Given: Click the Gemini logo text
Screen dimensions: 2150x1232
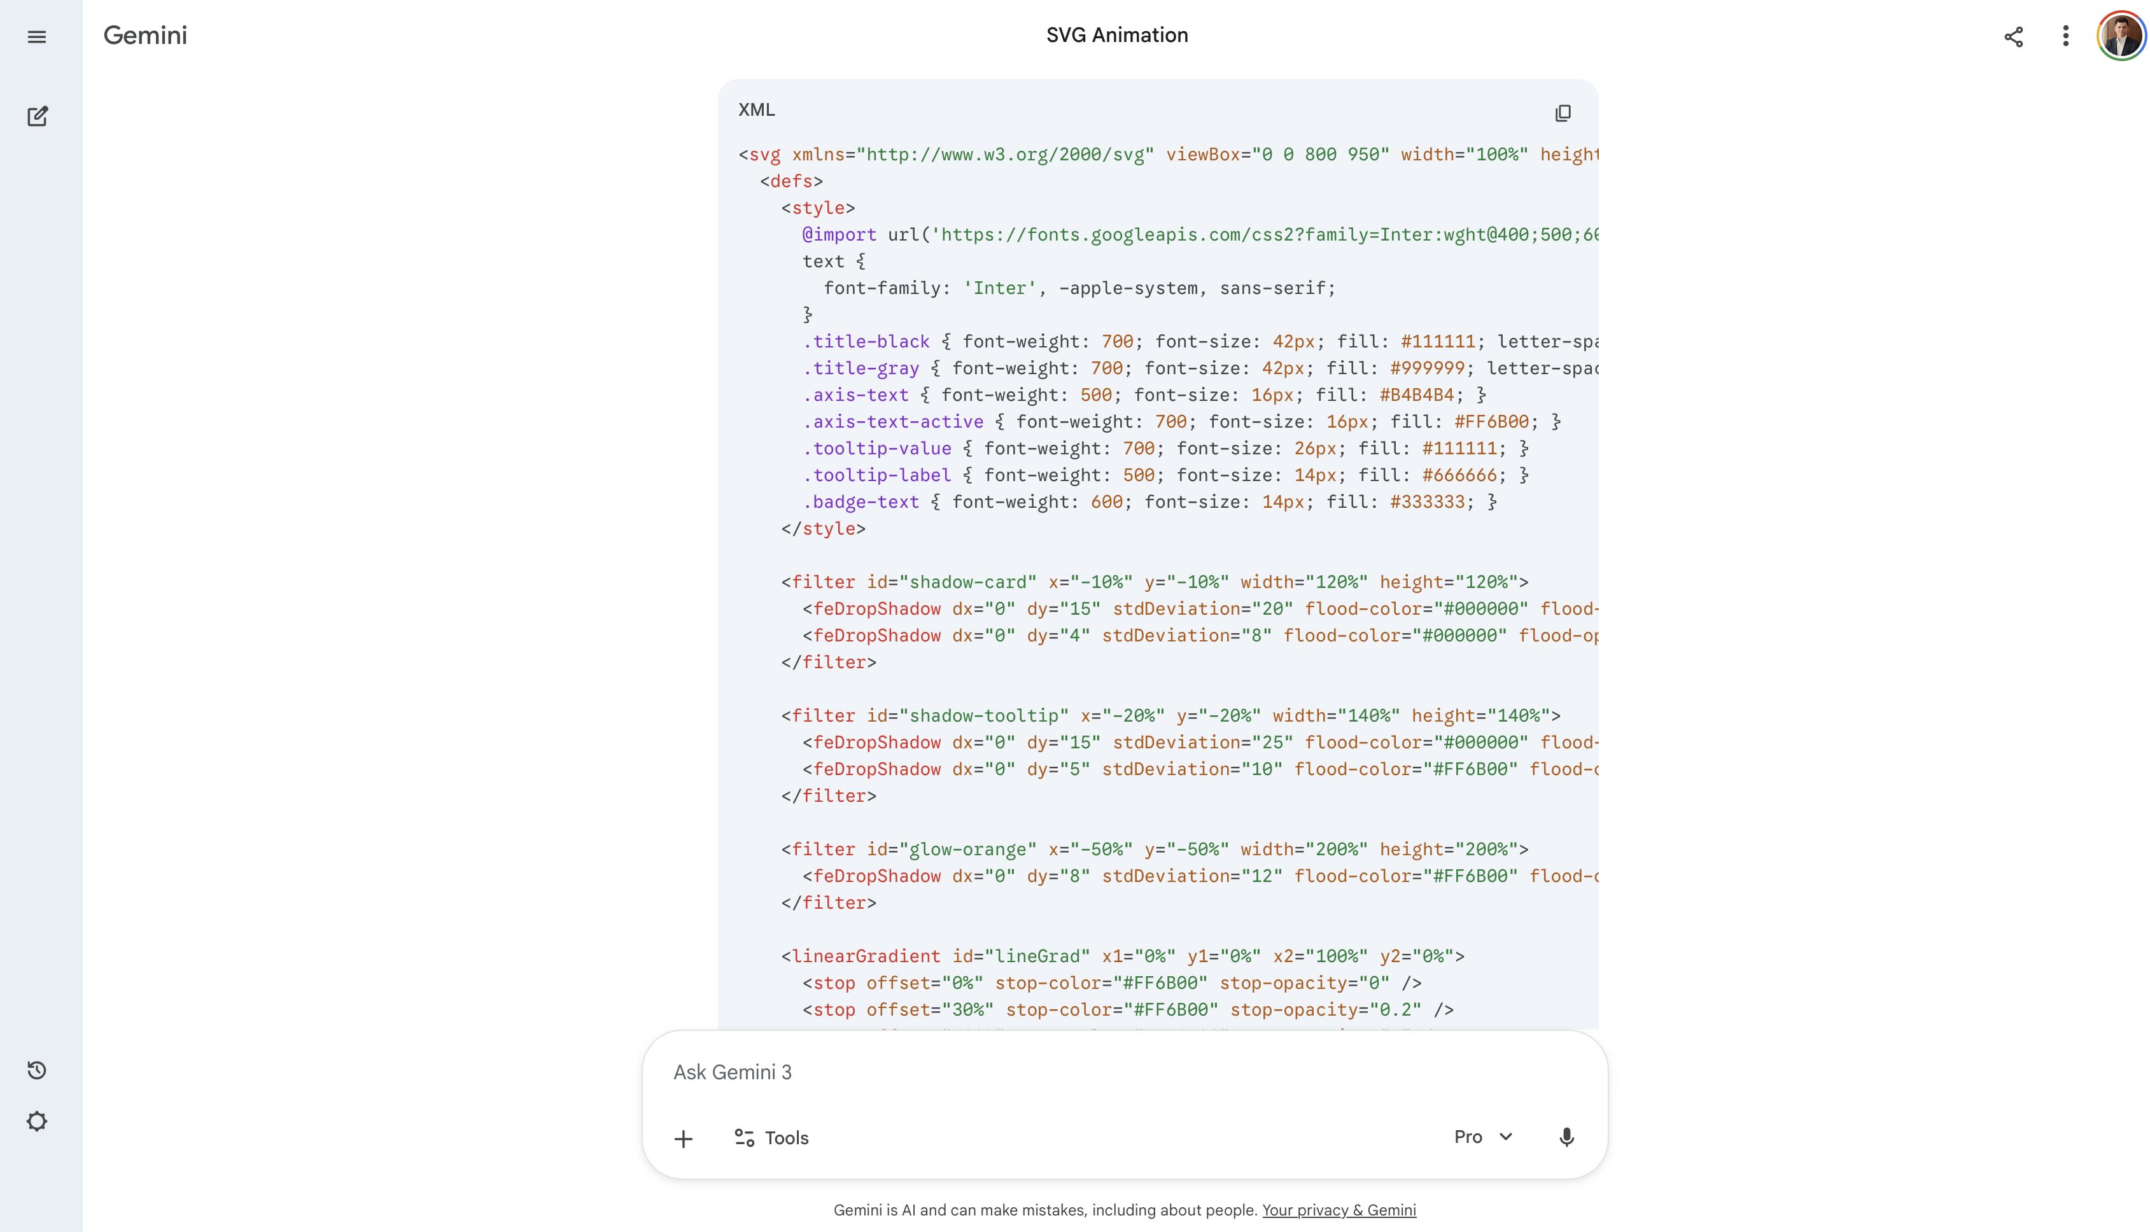Looking at the screenshot, I should click(146, 36).
